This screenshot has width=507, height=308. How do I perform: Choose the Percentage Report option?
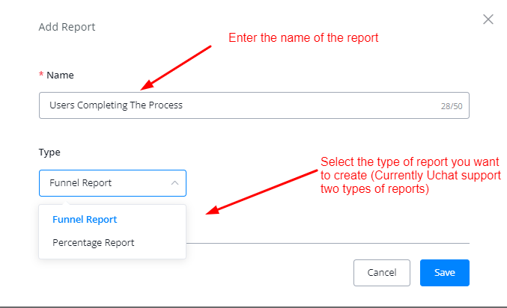(x=93, y=243)
